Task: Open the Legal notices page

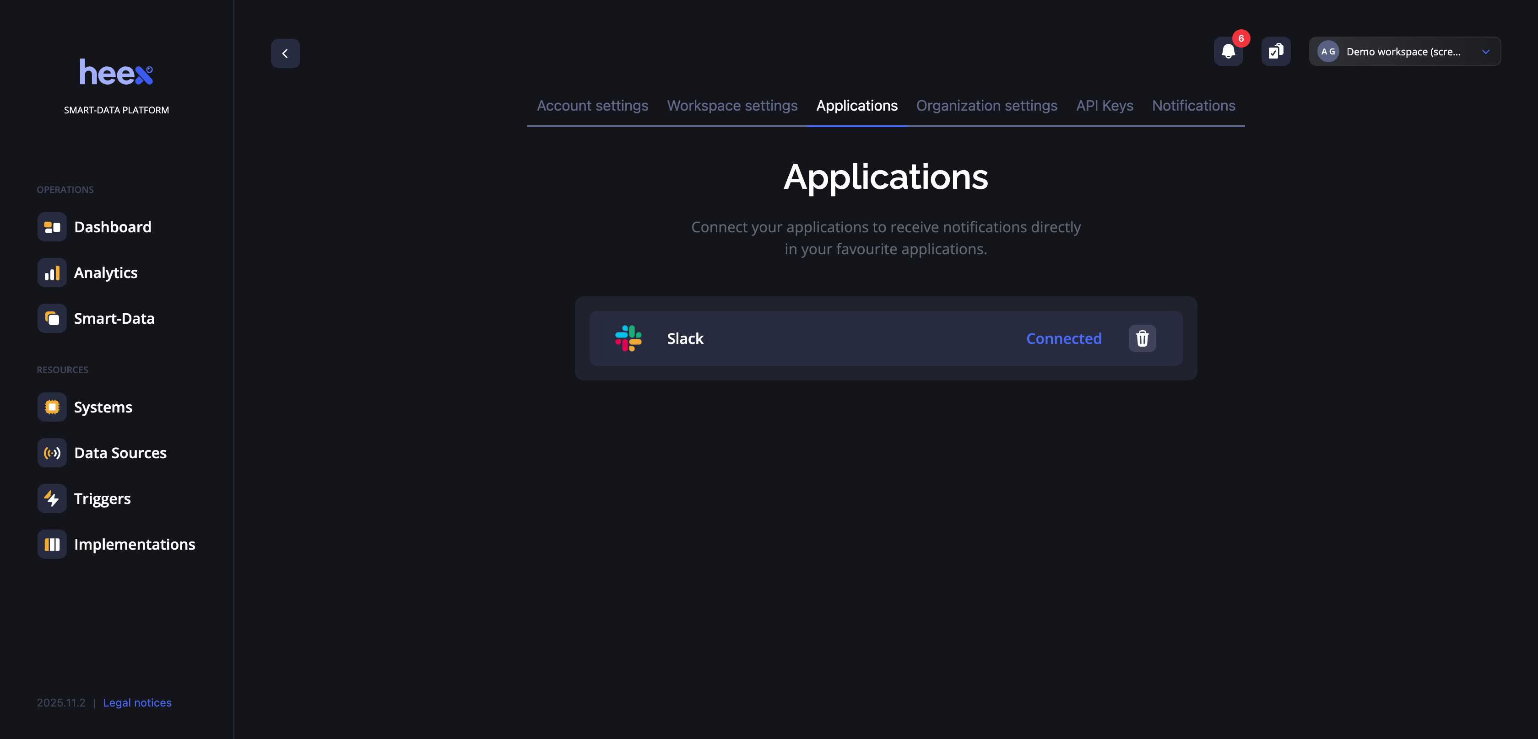Action: pyautogui.click(x=137, y=702)
